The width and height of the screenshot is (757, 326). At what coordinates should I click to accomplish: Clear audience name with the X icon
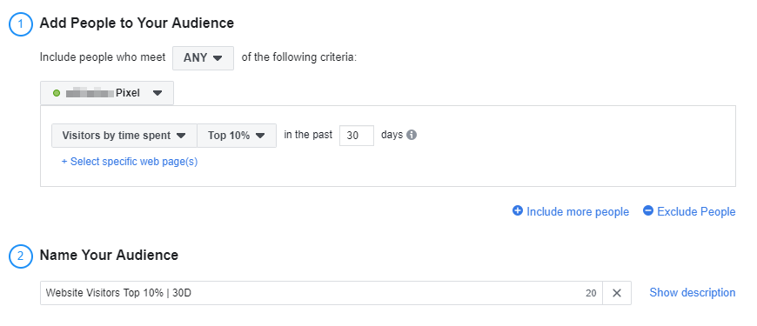pos(617,293)
